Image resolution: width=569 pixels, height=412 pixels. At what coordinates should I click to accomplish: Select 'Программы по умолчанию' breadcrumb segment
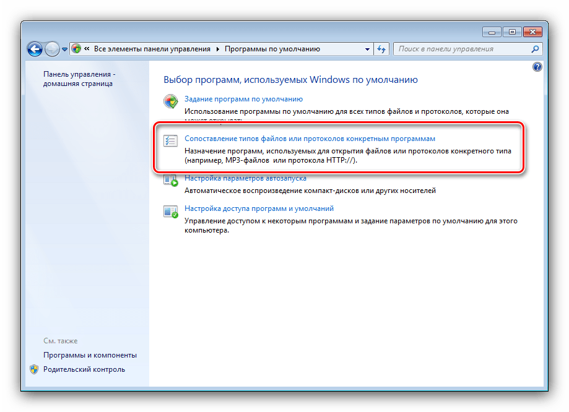(272, 49)
